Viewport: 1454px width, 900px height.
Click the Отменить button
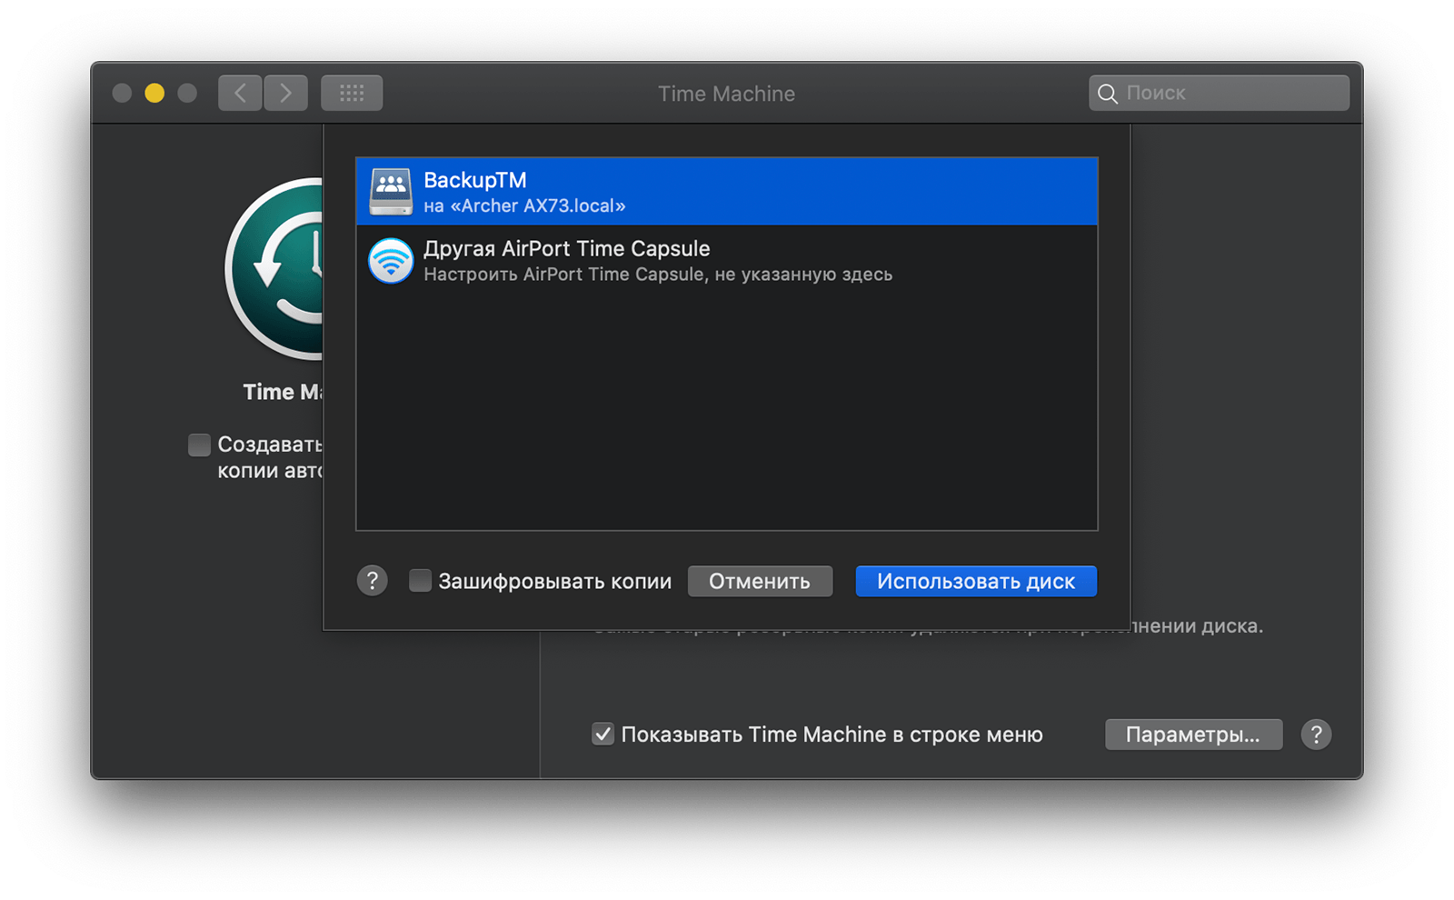(760, 581)
